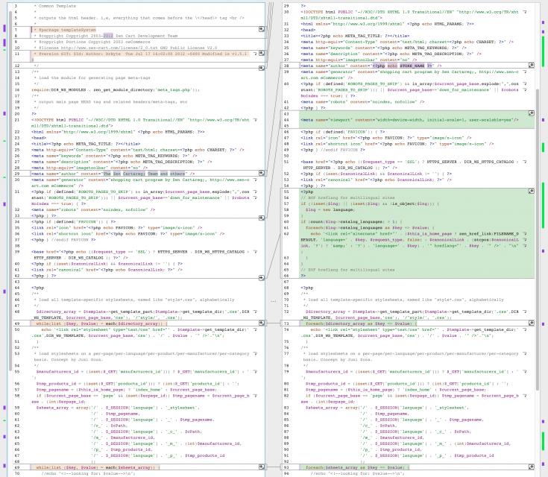548x477 pixels.
Task: Click merge icon on right author meta line 38
Action: 531,66
